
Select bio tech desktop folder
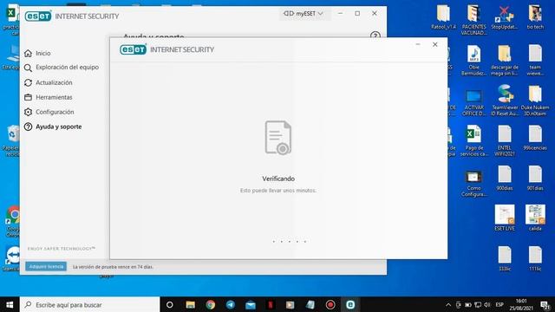click(x=535, y=17)
